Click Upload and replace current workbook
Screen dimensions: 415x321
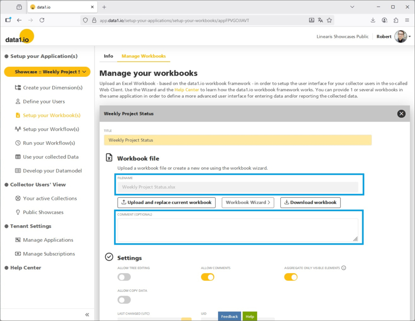[x=166, y=202]
